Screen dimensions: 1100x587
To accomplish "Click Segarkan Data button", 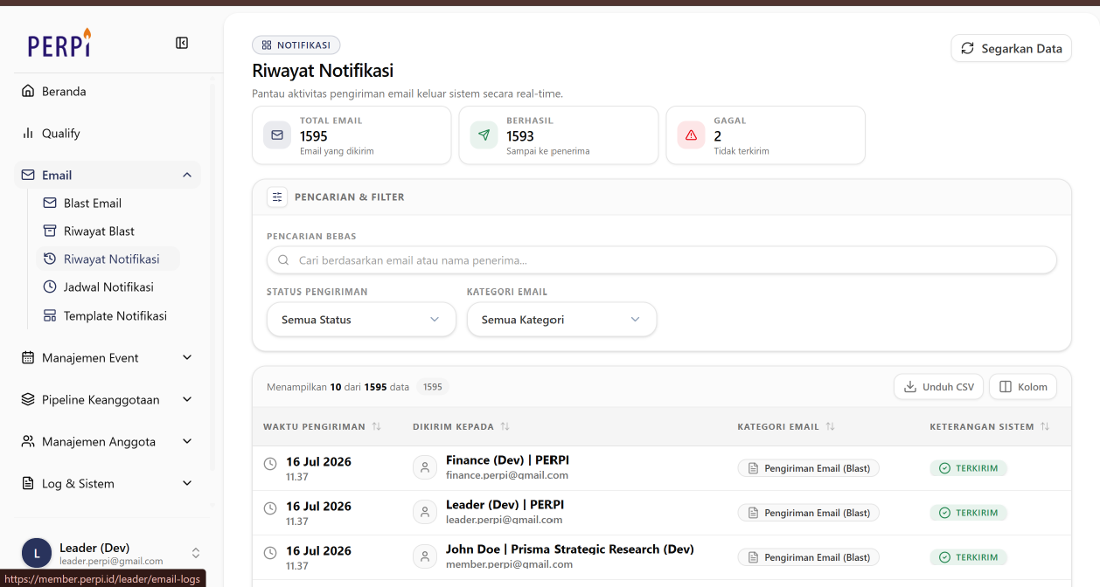I will 1012,48.
